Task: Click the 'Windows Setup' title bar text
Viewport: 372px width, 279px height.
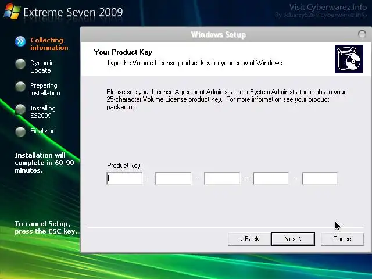Action: tap(219, 35)
